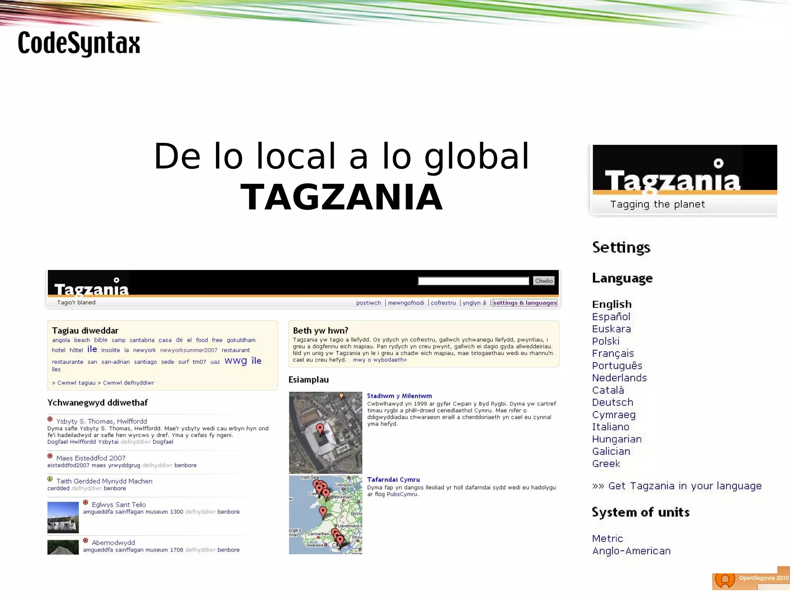790x593 pixels.
Task: Choose Português language
Action: pyautogui.click(x=617, y=366)
